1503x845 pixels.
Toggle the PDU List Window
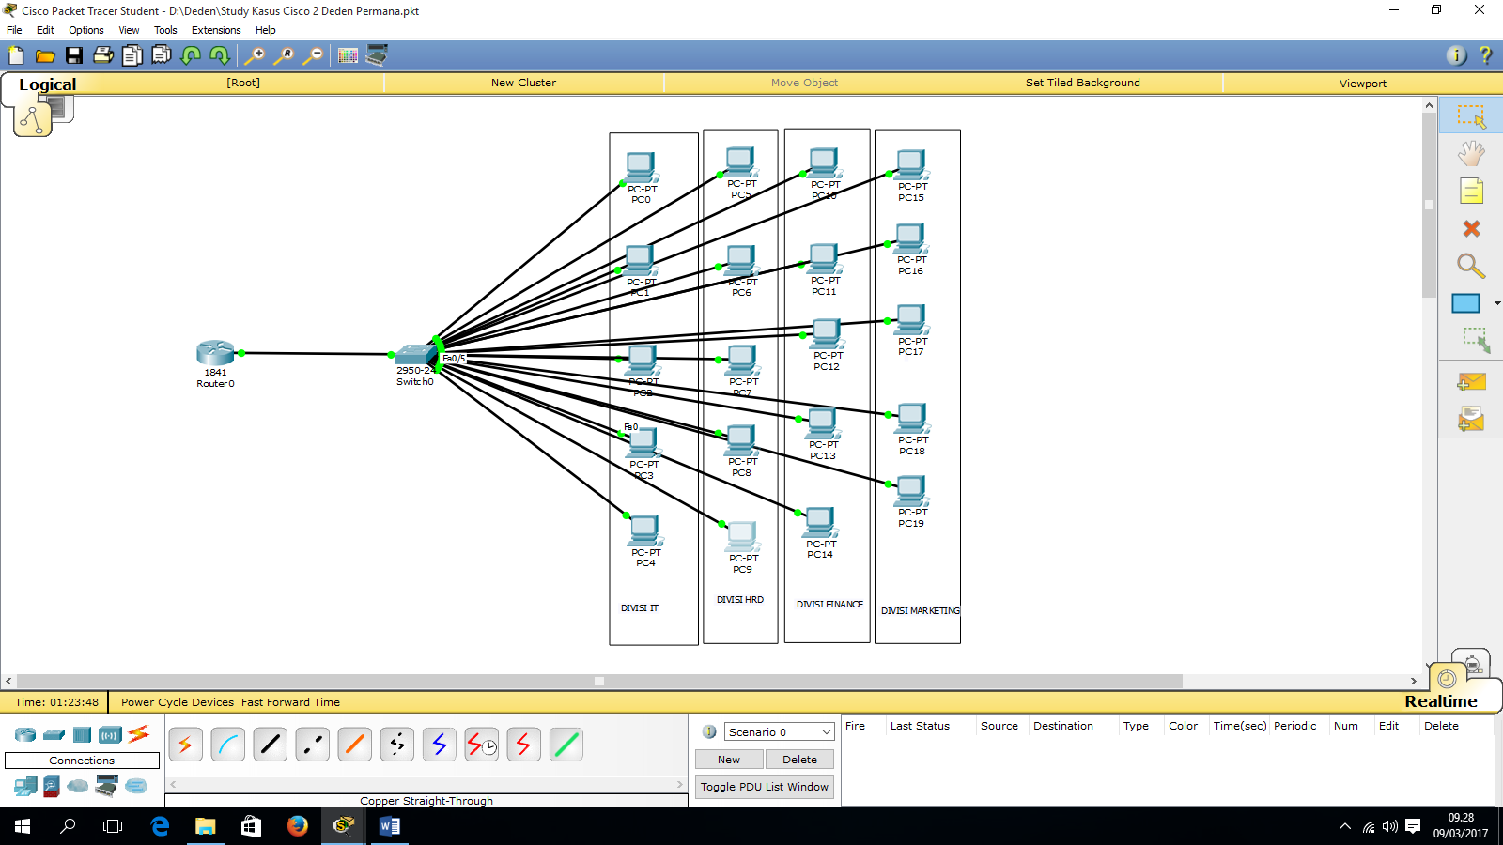pos(764,787)
